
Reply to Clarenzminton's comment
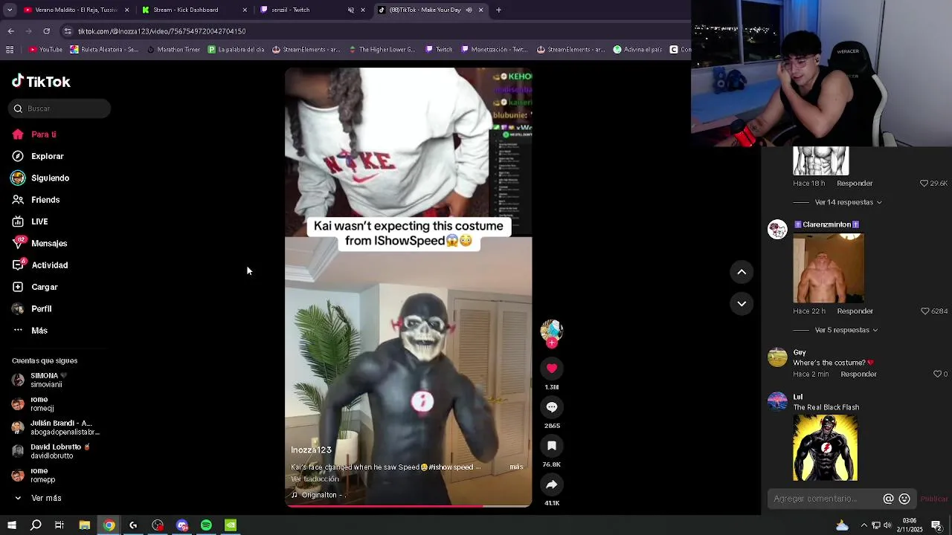855,311
